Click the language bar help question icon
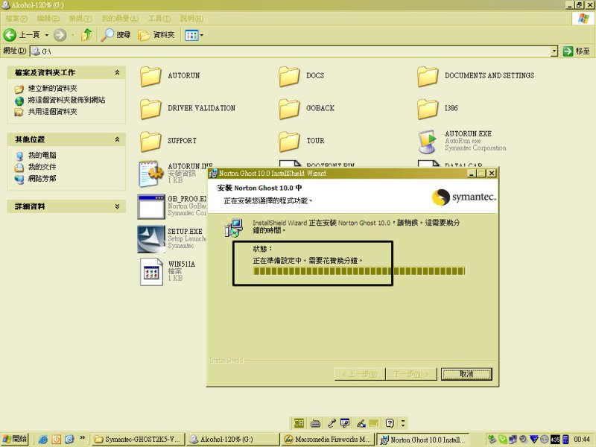The image size is (596, 447). click(390, 423)
